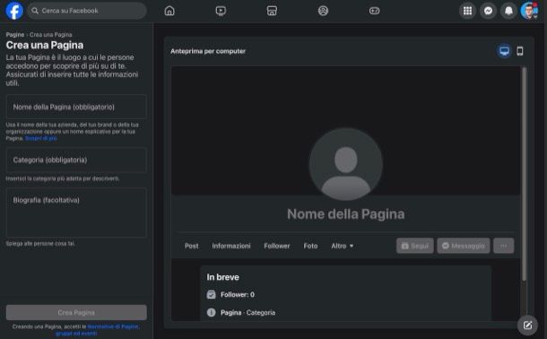Click the search magnifier icon
The height and width of the screenshot is (339, 547).
[x=35, y=11]
